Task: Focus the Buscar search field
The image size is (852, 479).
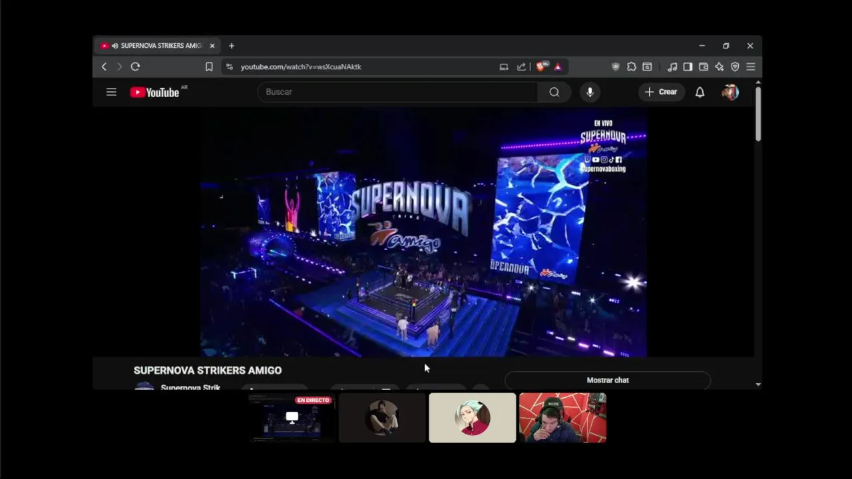Action: tap(398, 92)
